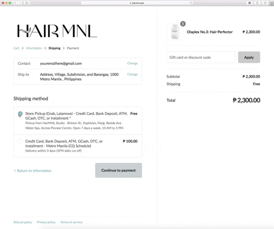Screen dimensions: 274x229
Task: Click the reload icon in address bar
Action: pos(191,3)
